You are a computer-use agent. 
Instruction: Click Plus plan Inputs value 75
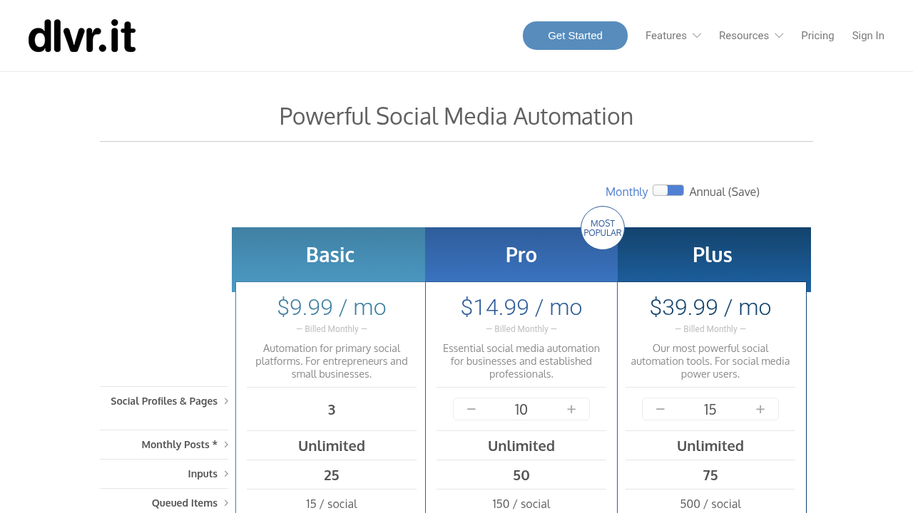pyautogui.click(x=710, y=475)
